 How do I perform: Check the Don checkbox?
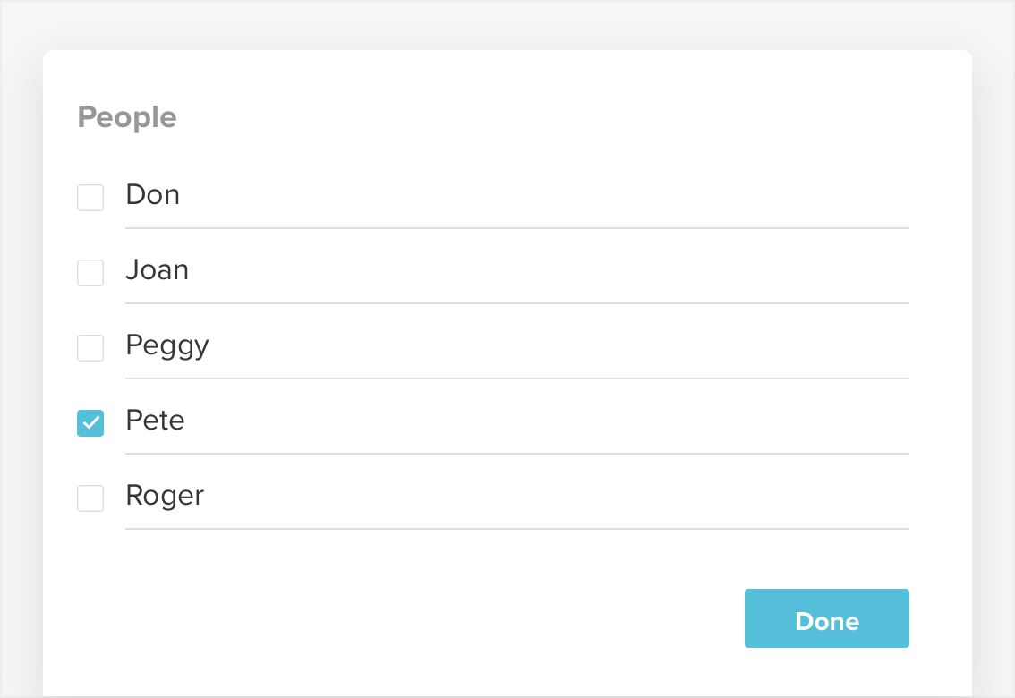(90, 198)
